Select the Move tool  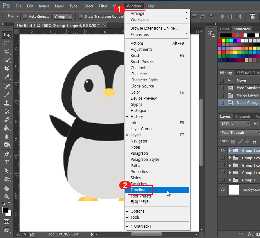7,35
